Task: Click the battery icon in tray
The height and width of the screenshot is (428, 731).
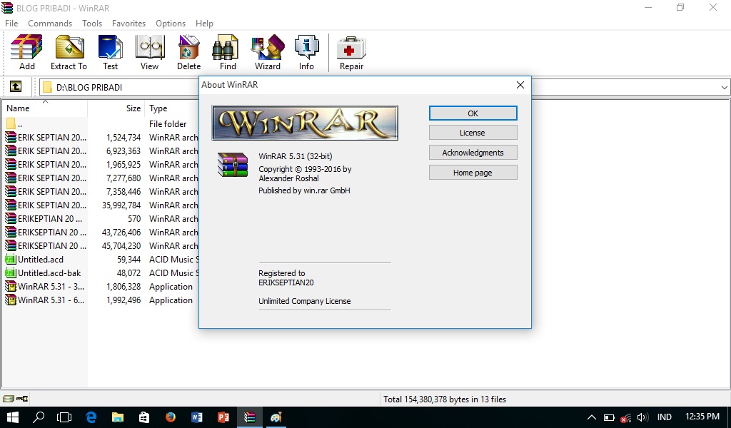Action: coord(609,417)
